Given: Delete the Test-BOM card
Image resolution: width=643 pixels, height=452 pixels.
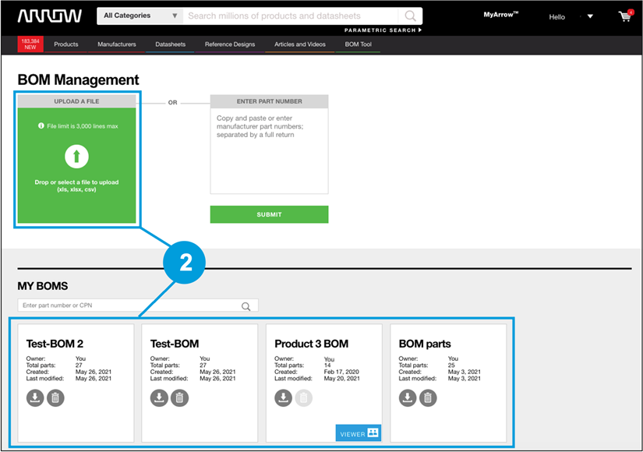Looking at the screenshot, I should coord(179,398).
